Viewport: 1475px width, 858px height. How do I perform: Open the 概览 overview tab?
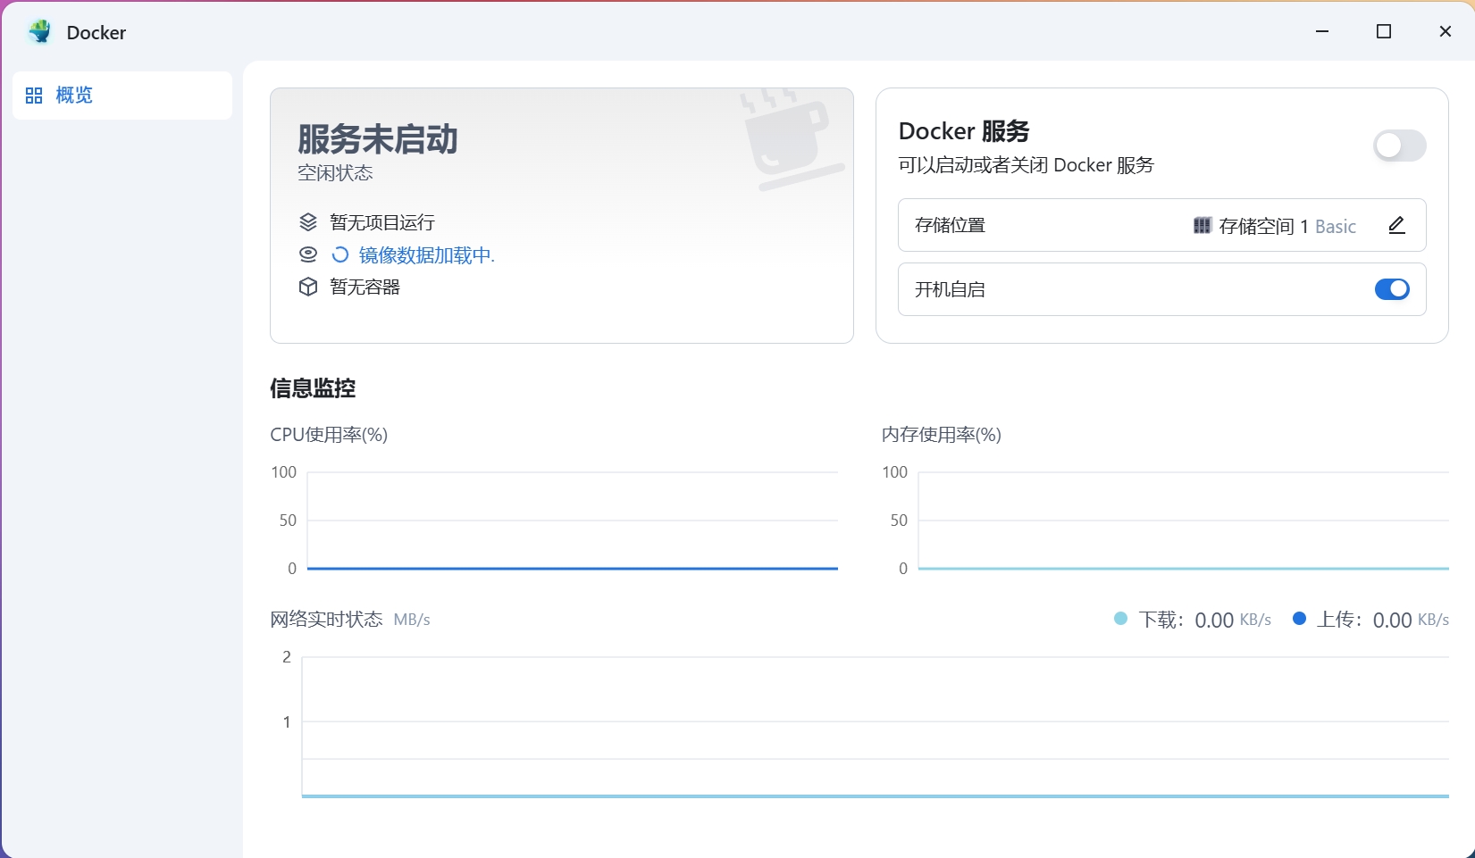[x=74, y=96]
